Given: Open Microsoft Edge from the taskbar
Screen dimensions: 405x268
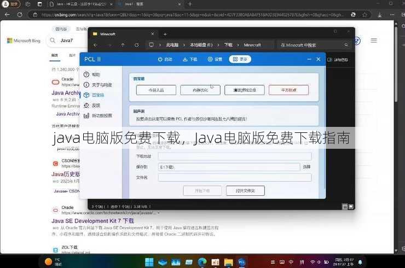Looking at the screenshot, I should pos(202,262).
